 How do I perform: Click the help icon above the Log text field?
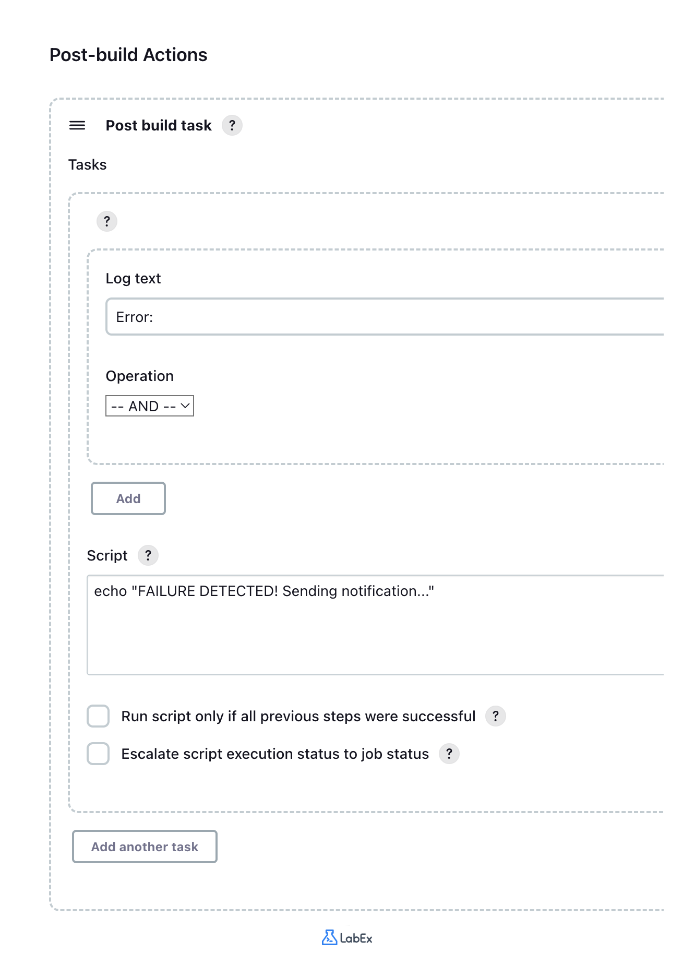point(106,221)
